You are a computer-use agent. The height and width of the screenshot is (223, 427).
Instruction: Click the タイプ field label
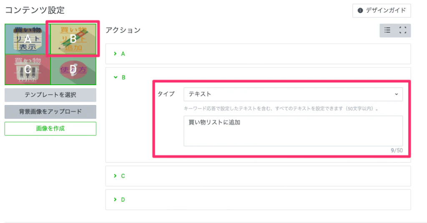[166, 94]
